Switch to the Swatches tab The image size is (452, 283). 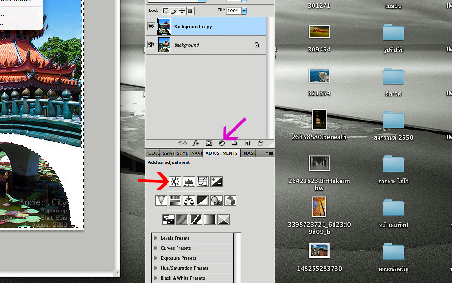(168, 153)
